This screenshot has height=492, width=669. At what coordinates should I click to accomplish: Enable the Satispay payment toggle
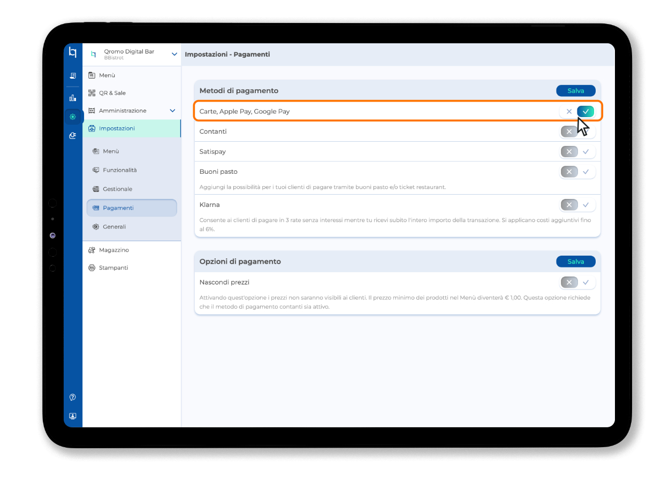coord(577,152)
